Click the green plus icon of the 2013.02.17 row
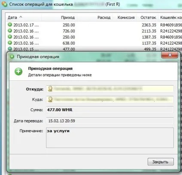Viewport: 182px width, 175px height. (10, 25)
